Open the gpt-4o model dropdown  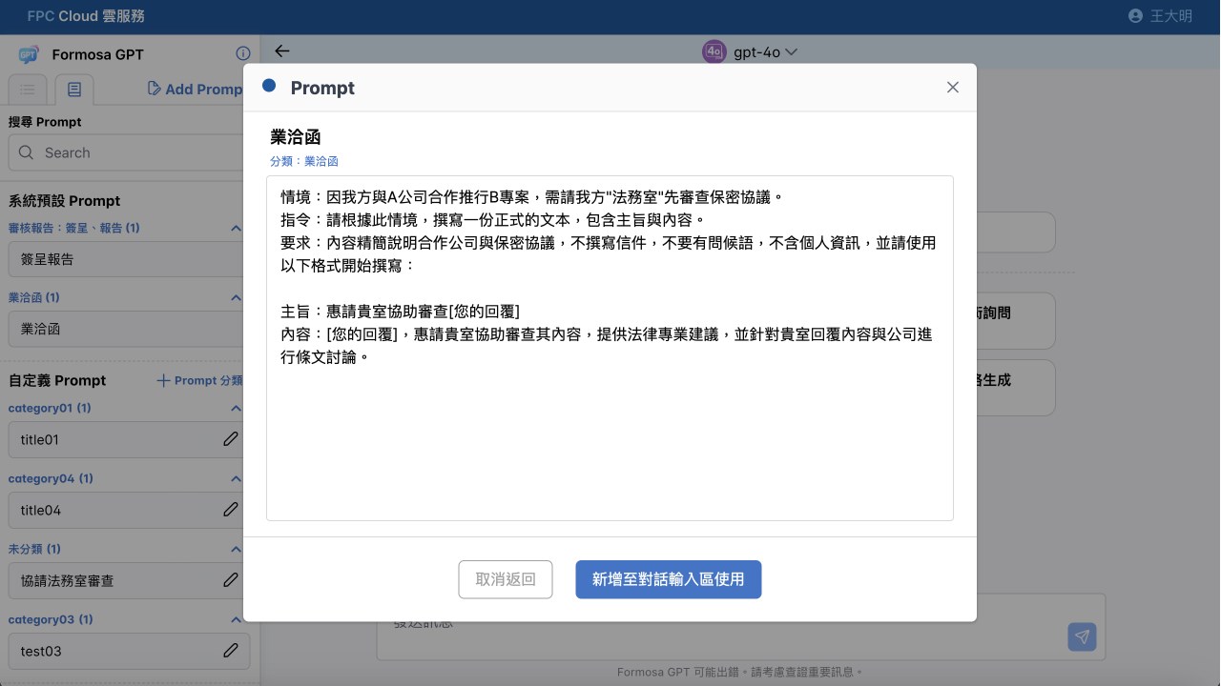point(750,52)
